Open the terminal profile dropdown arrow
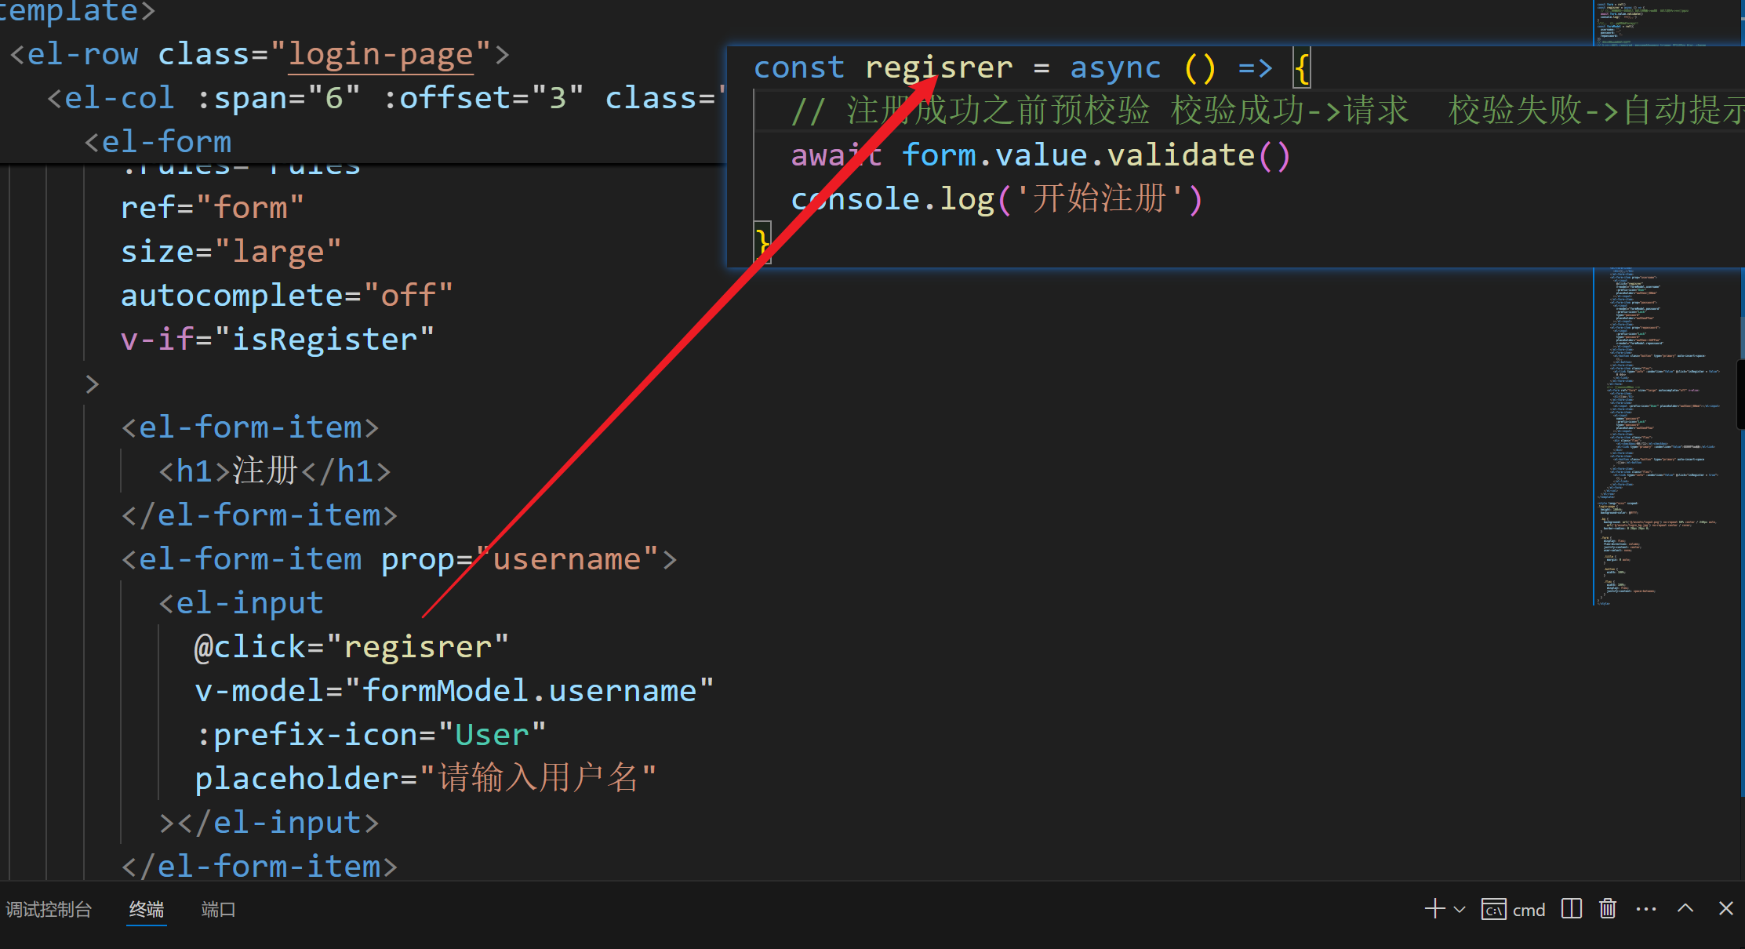 point(1460,910)
